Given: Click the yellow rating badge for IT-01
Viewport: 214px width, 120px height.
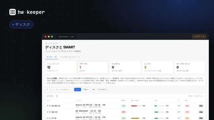Looking at the screenshot, I should click(187, 118).
